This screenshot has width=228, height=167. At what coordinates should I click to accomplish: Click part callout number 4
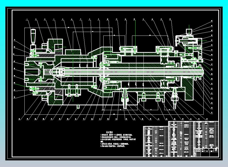click(54, 19)
